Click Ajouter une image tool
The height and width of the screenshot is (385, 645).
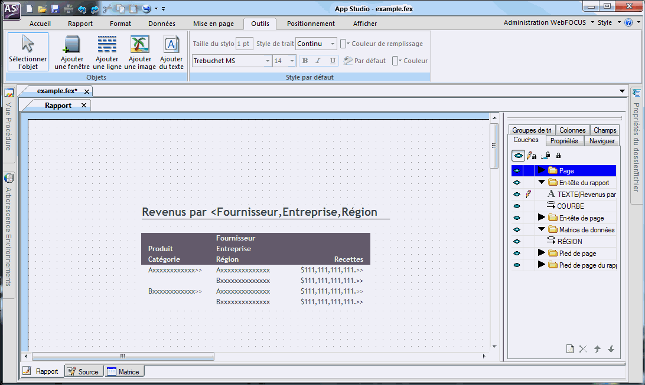(140, 52)
